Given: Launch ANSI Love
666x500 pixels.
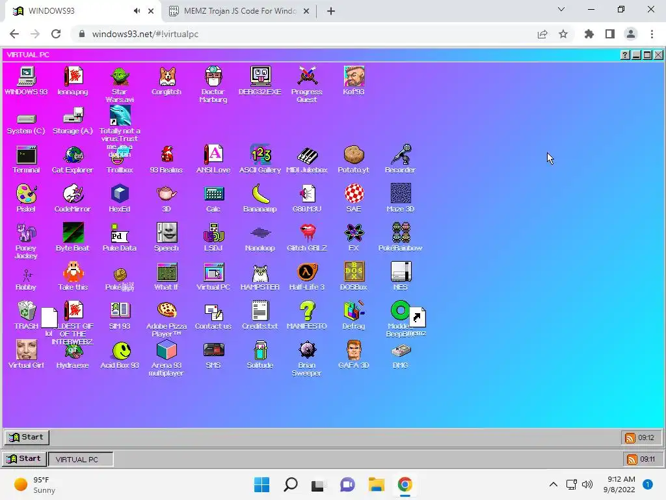Looking at the screenshot, I should 213,155.
